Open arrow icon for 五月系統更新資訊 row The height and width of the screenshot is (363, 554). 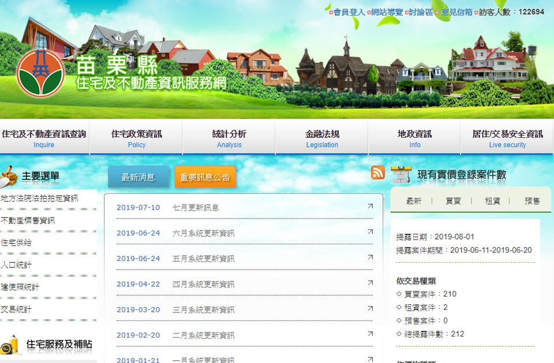coord(370,257)
